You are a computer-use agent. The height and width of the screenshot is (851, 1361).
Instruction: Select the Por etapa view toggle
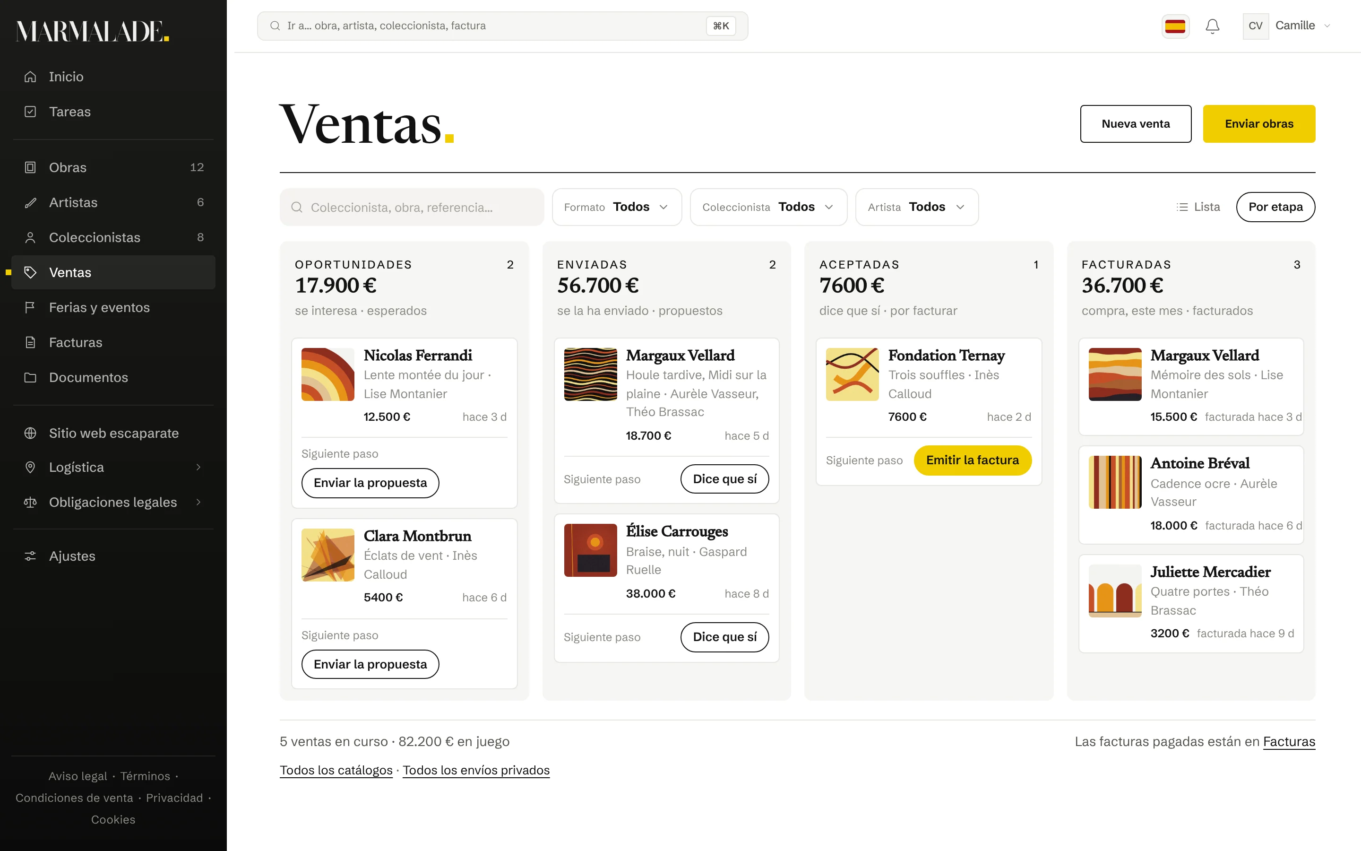click(x=1275, y=207)
